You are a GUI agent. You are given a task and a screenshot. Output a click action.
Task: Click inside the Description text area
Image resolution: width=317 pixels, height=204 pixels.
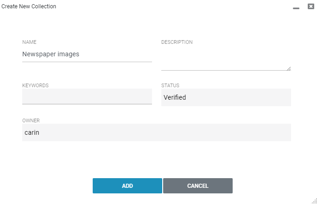click(x=226, y=59)
